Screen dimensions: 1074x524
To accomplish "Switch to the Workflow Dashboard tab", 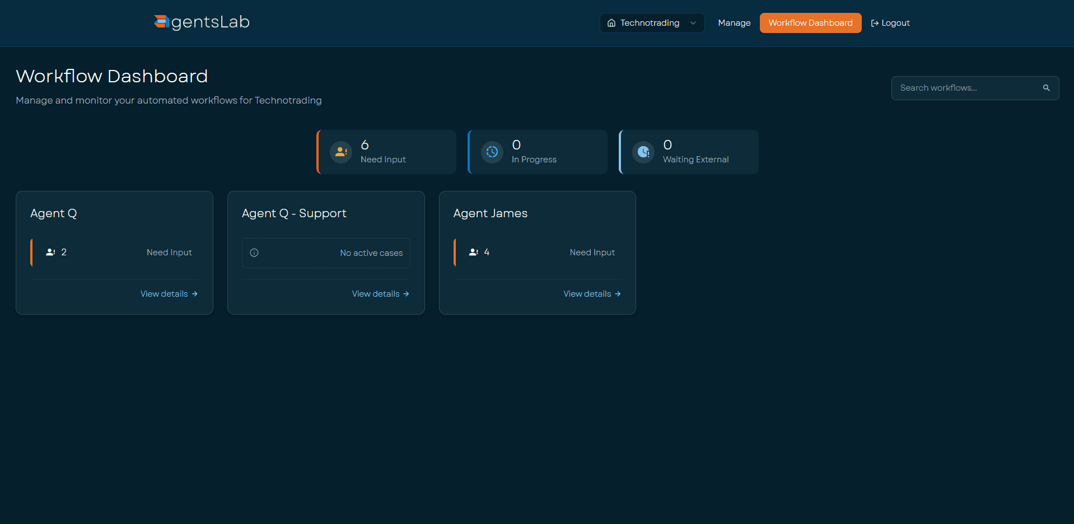I will [x=810, y=23].
